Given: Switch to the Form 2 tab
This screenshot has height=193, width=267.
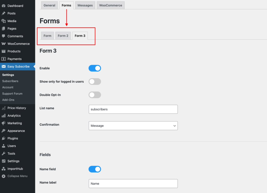Looking at the screenshot, I should pyautogui.click(x=63, y=36).
